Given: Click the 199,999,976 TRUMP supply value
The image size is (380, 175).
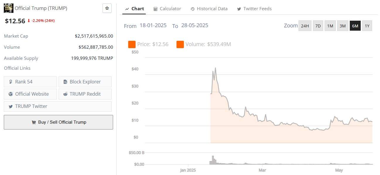Looking at the screenshot, I should coord(92,58).
